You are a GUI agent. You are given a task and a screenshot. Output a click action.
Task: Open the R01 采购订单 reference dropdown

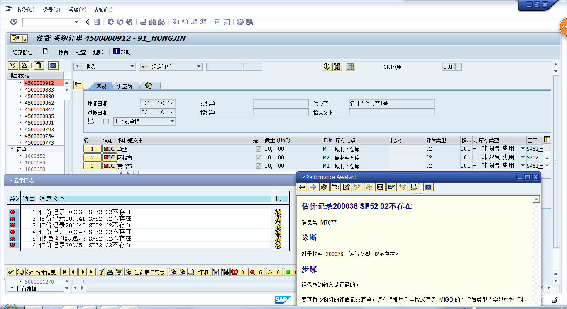[x=199, y=66]
